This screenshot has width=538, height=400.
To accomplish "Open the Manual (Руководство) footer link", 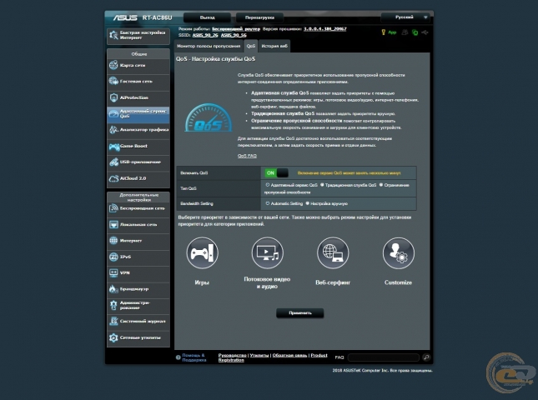I will (232, 356).
